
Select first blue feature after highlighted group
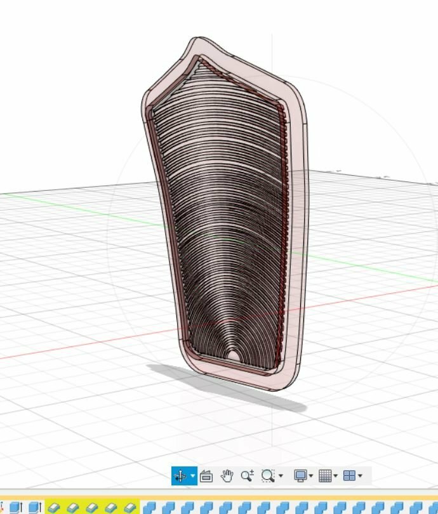[x=150, y=507]
